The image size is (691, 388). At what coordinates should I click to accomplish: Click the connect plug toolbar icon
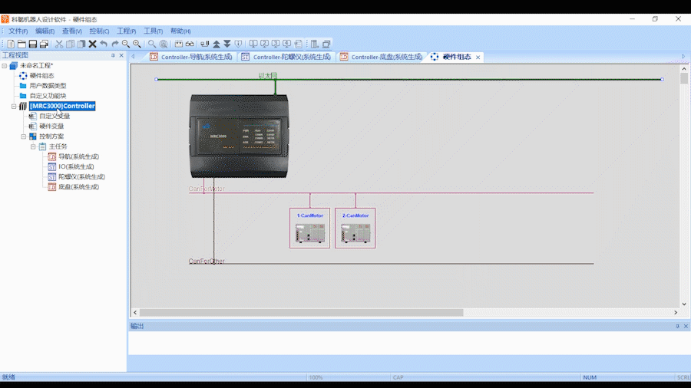(205, 44)
